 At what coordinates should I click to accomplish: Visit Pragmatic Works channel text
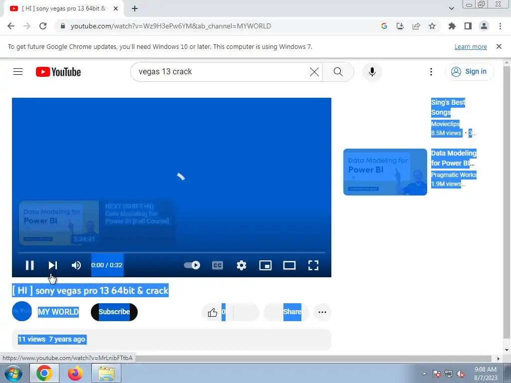pyautogui.click(x=454, y=175)
